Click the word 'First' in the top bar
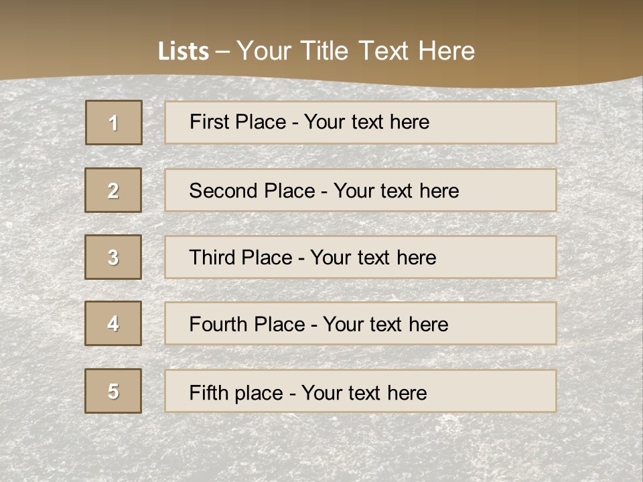 208,122
